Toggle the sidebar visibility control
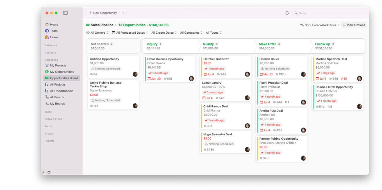Screen dimensions: 382x190 click(x=65, y=13)
